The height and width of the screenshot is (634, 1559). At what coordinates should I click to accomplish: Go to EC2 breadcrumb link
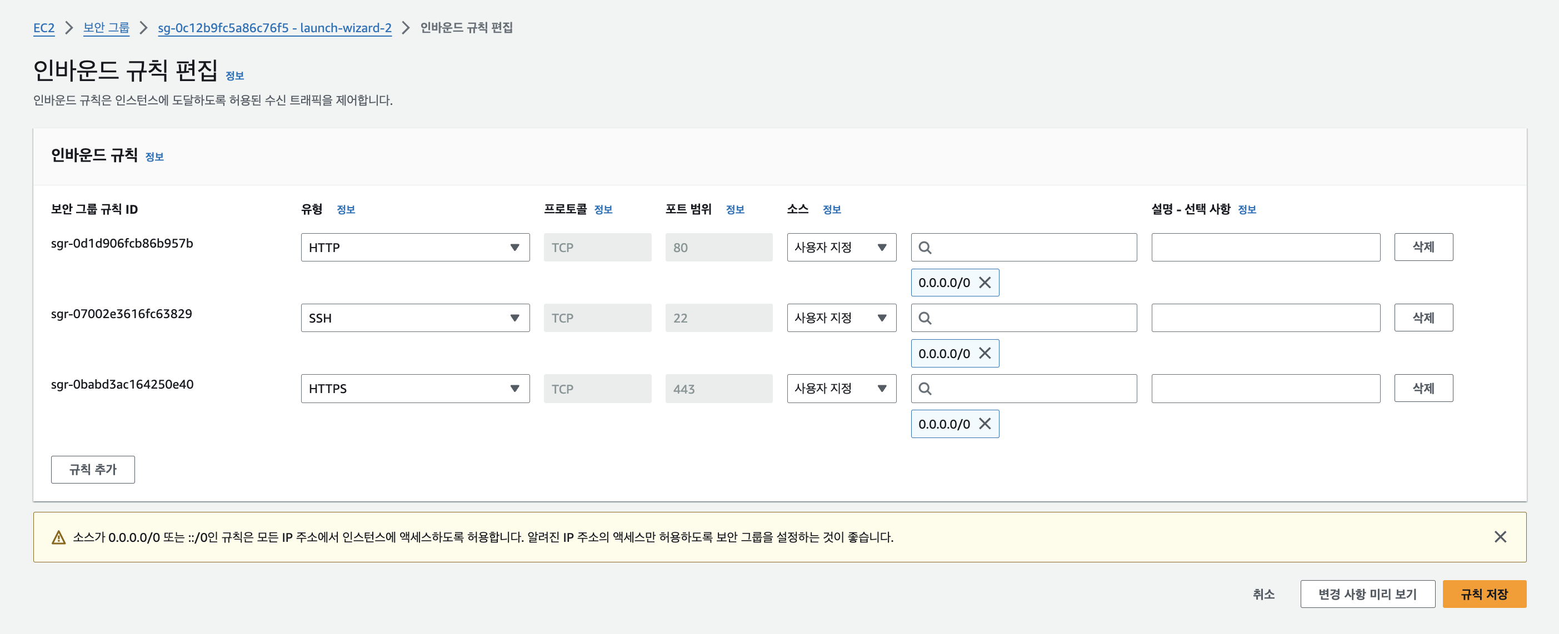(x=43, y=28)
